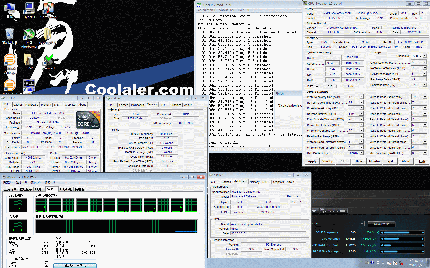Switch to SPD tab in CPU-Z memory window

(162, 105)
